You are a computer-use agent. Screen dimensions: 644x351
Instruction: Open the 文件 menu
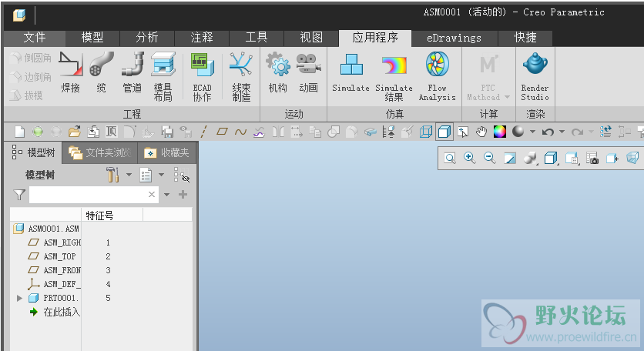pyautogui.click(x=35, y=38)
